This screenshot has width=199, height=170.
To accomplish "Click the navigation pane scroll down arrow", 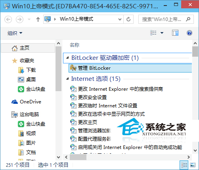I will [x=58, y=157].
